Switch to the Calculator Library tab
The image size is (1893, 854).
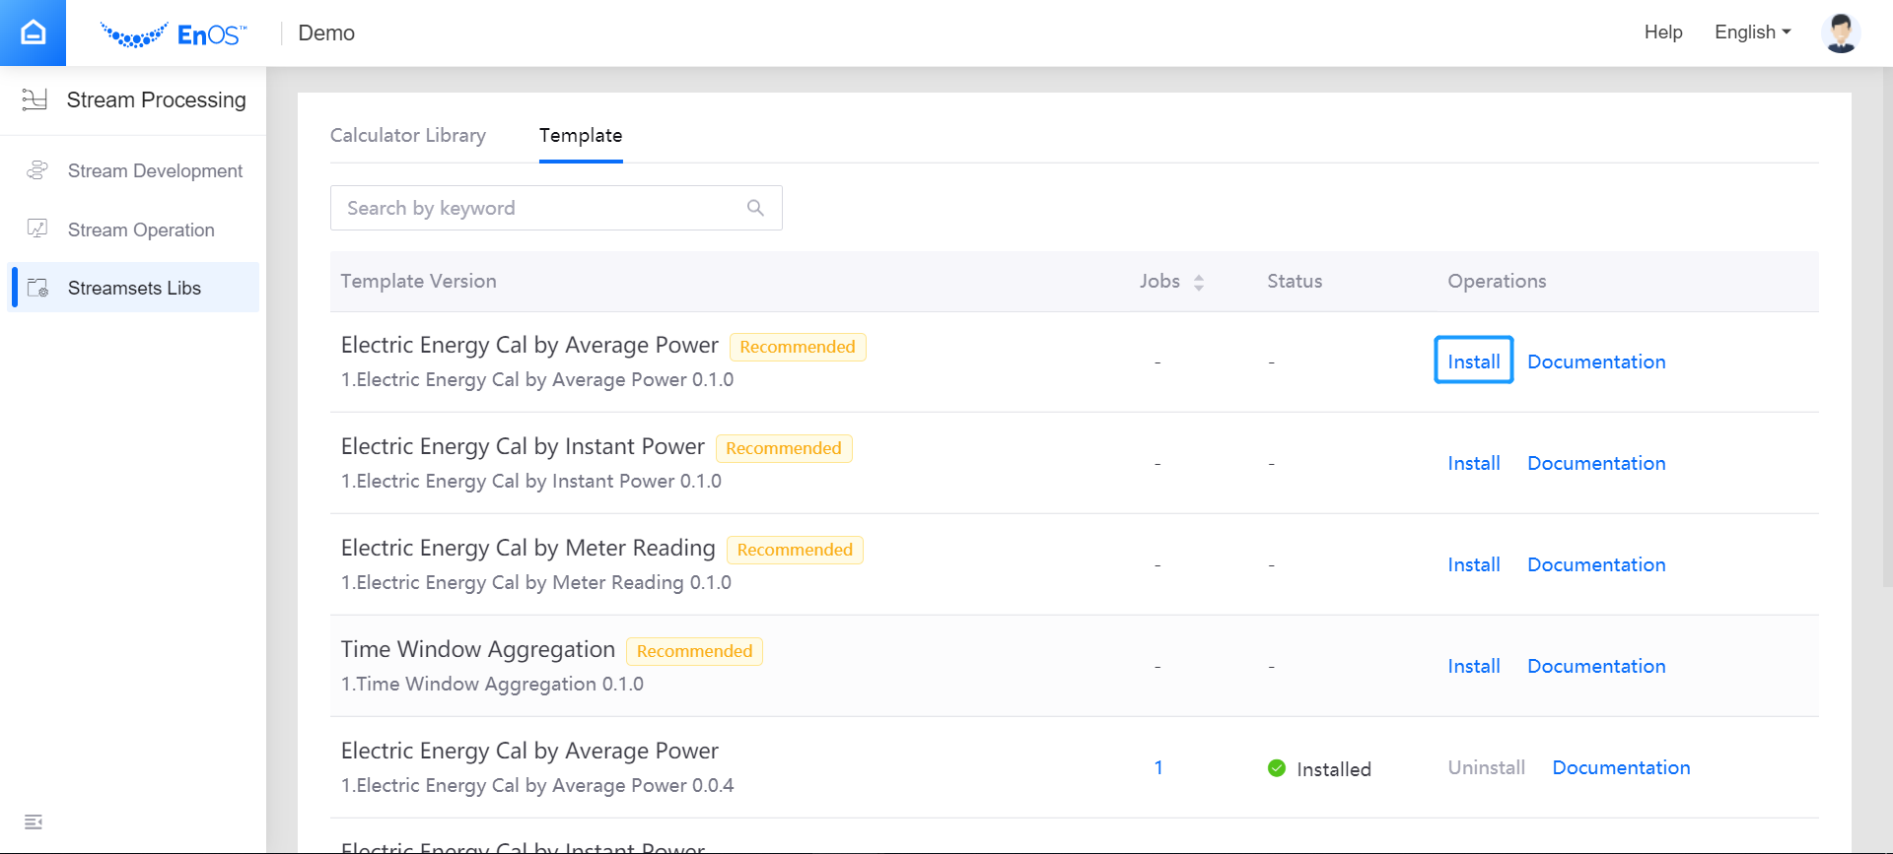tap(407, 135)
